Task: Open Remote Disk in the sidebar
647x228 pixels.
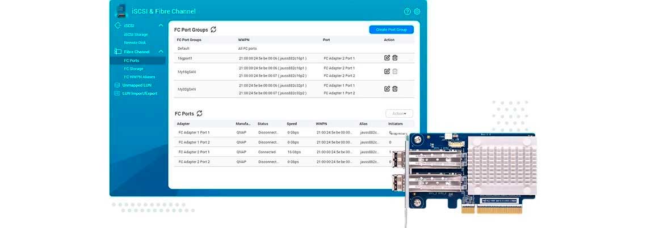Action: tap(135, 42)
